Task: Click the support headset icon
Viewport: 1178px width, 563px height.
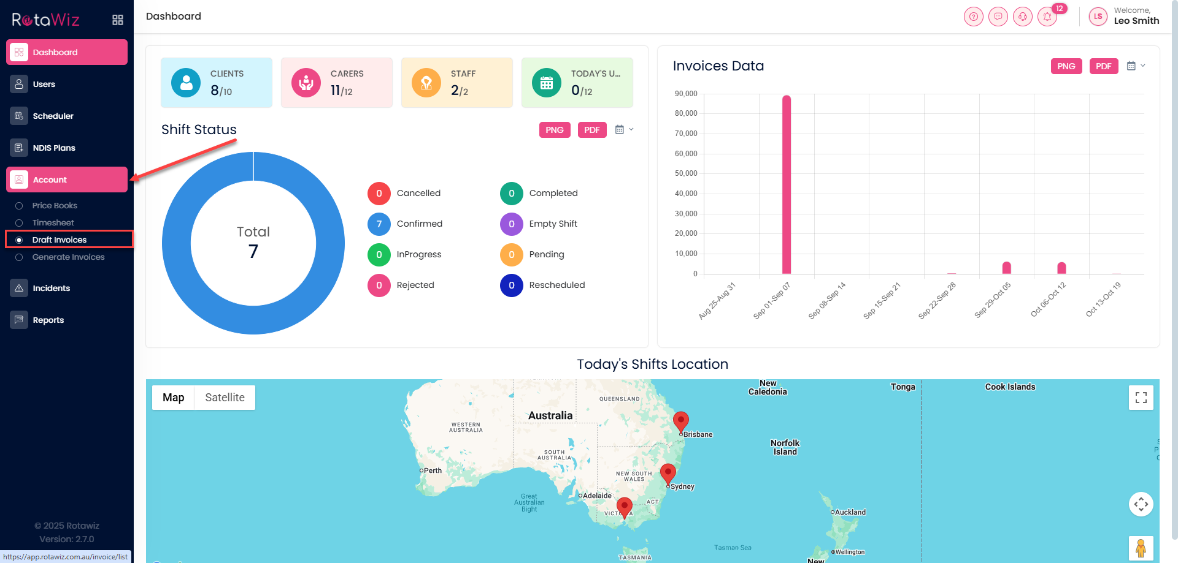Action: coord(1022,17)
